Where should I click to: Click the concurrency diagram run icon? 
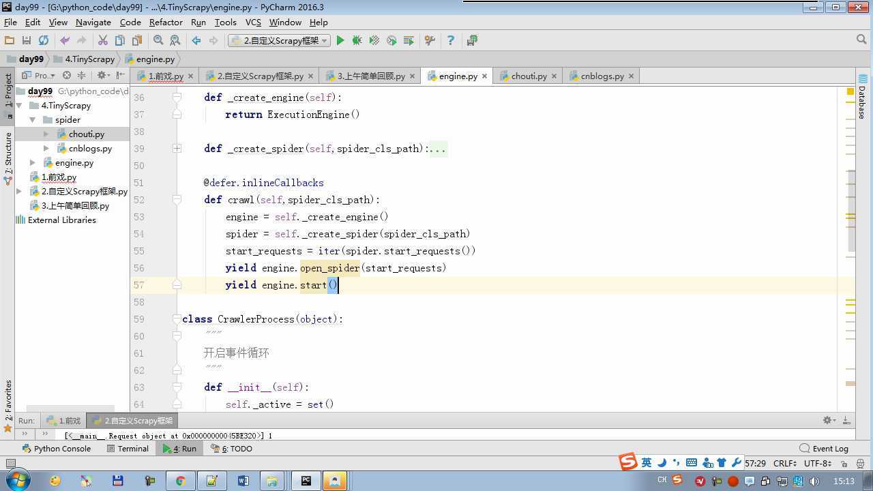click(409, 41)
